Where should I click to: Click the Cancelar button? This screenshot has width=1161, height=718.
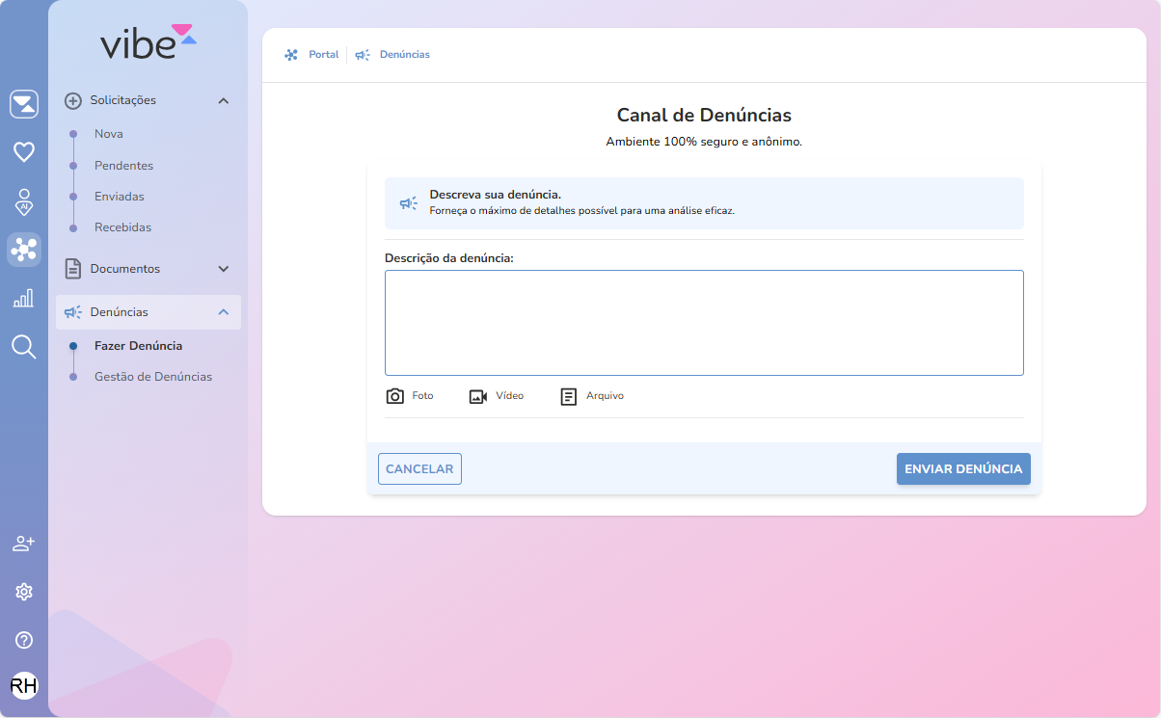(x=419, y=469)
